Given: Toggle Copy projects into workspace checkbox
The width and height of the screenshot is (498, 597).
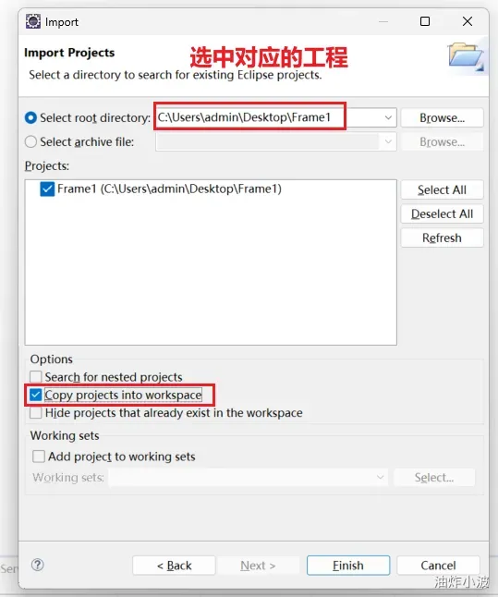Looking at the screenshot, I should point(36,395).
